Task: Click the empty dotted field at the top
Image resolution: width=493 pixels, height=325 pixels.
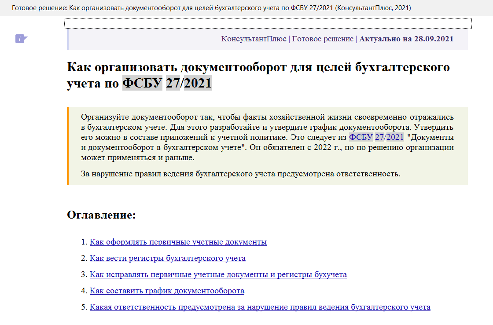Action: pyautogui.click(x=268, y=24)
